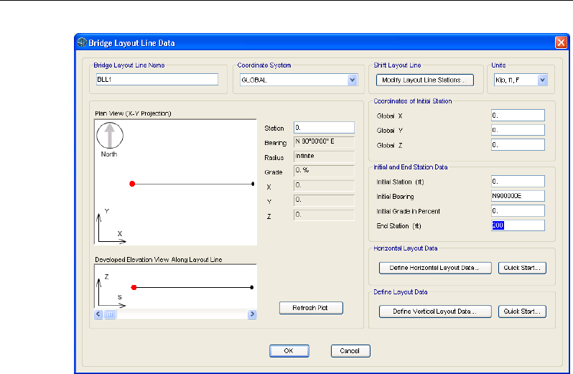Open the Coordinate System dropdown
The image size is (573, 374).
(352, 80)
